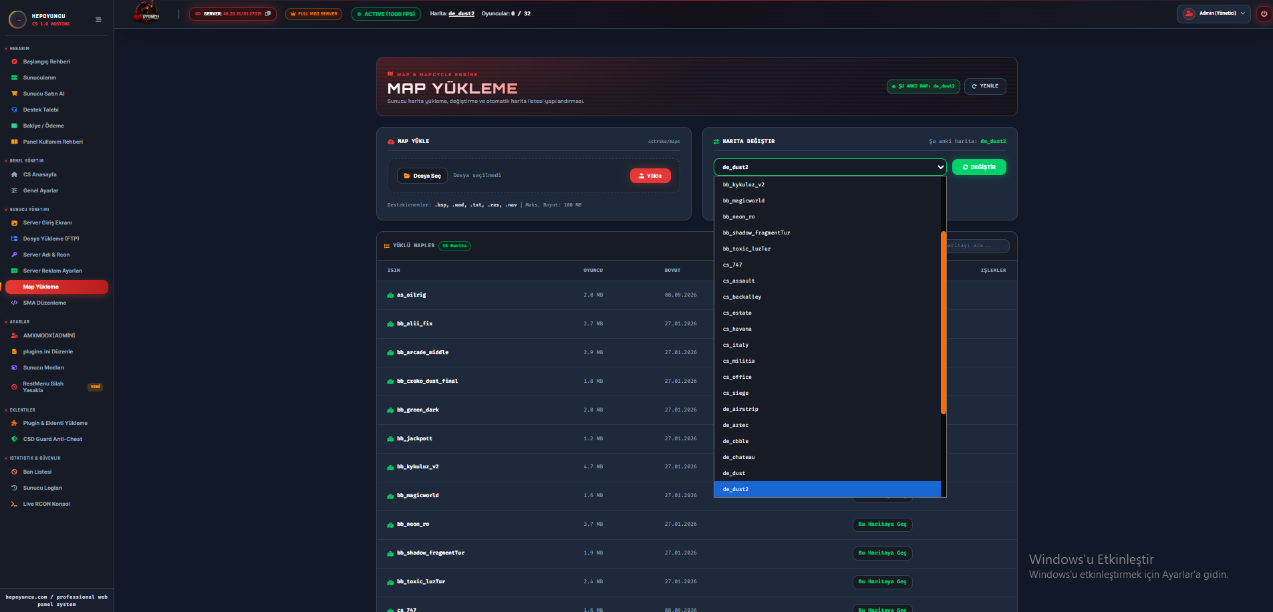Click Bu Haritaya Geç for bb_neon_ro
The width and height of the screenshot is (1273, 612).
[x=883, y=524]
